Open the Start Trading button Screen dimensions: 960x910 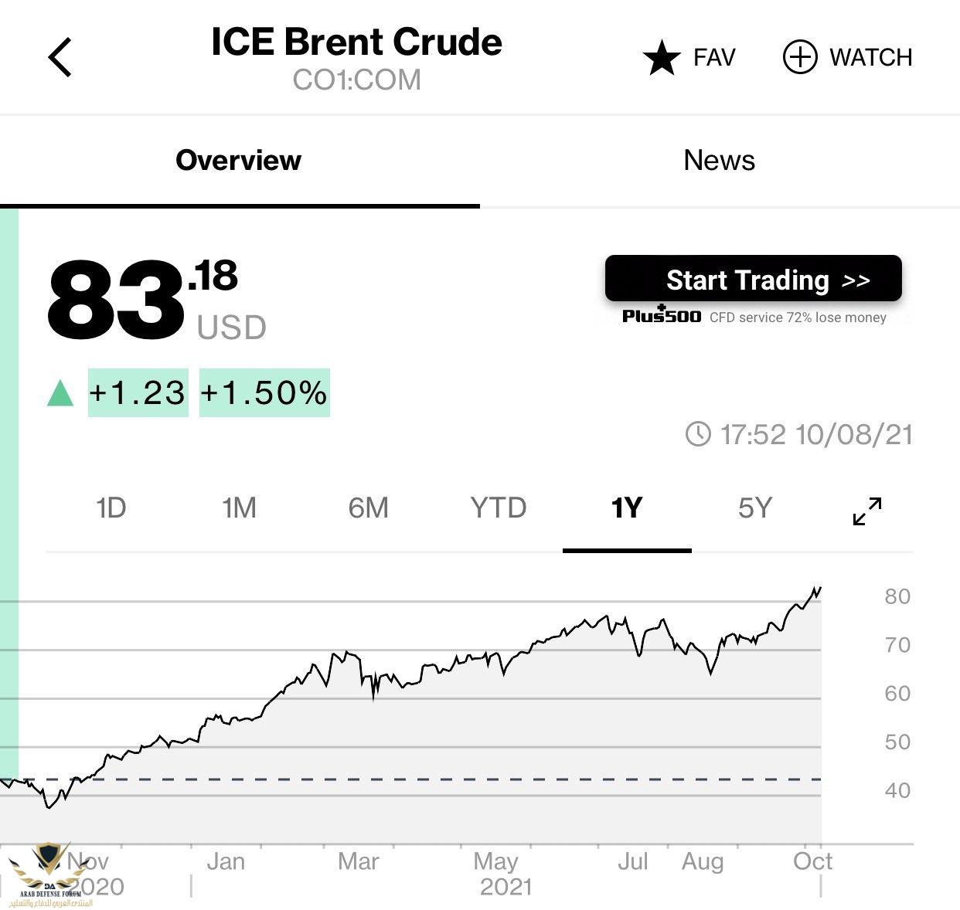pos(754,278)
